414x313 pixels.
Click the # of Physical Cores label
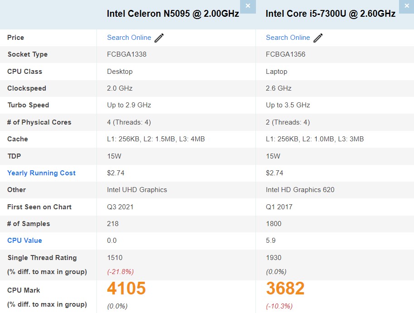coord(39,122)
